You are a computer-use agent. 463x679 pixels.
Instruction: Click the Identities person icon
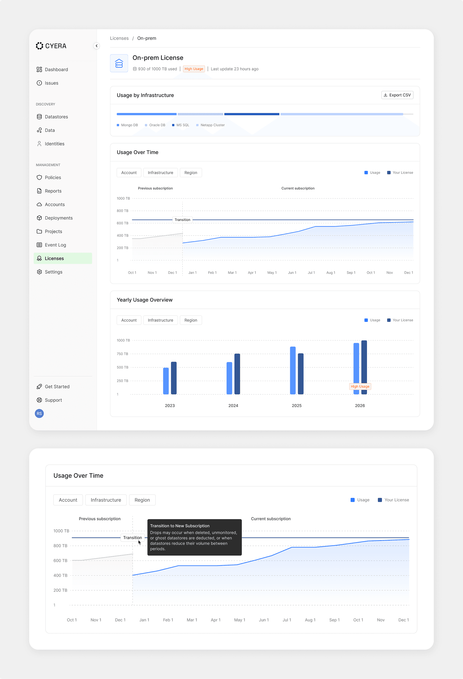tap(39, 143)
